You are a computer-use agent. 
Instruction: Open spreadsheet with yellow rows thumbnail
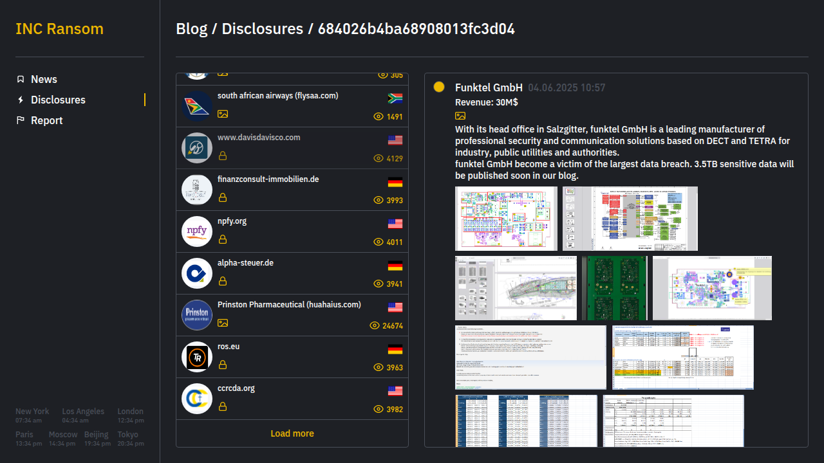682,358
